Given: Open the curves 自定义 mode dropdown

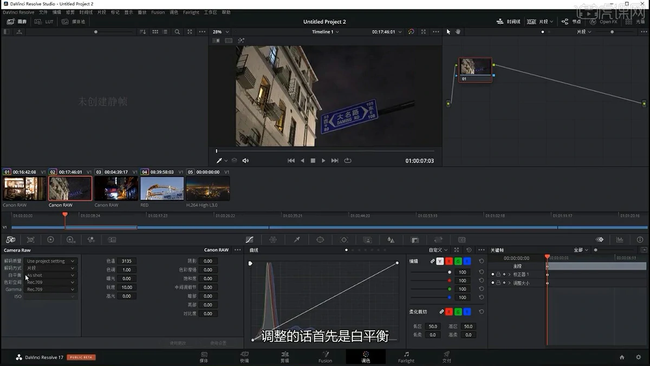Looking at the screenshot, I should click(438, 250).
